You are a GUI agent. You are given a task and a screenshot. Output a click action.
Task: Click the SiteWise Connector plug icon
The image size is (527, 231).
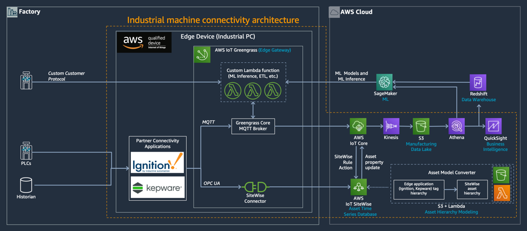[255, 187]
